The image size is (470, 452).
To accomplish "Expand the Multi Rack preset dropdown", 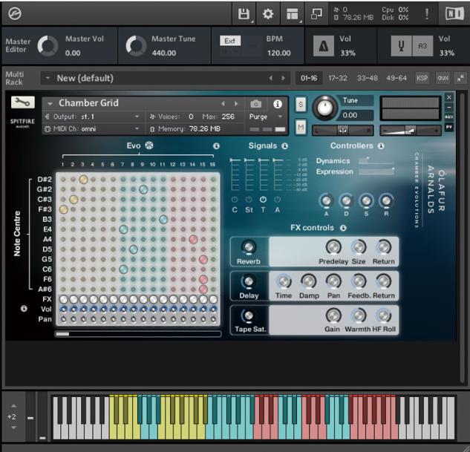I will [48, 78].
